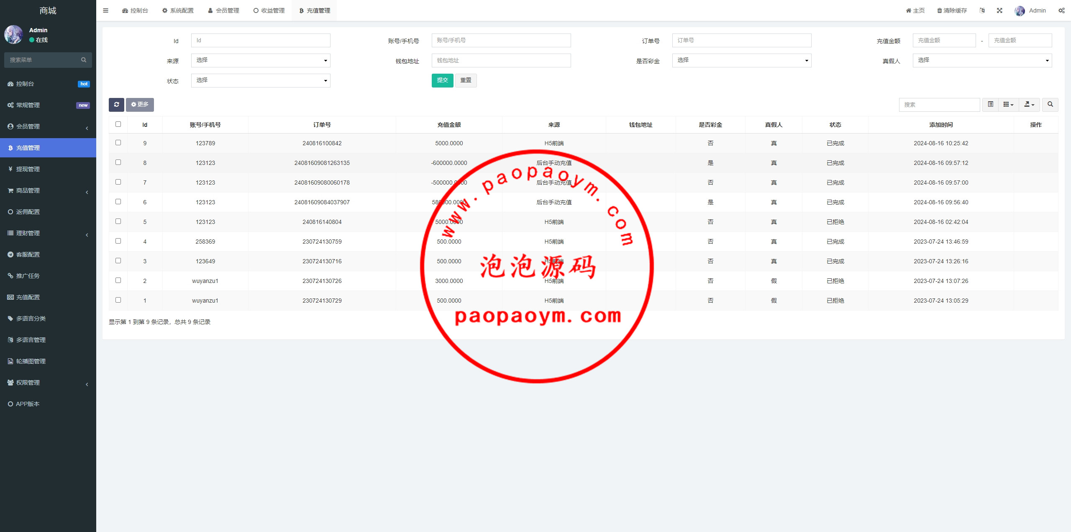Click the 订单号 filter input field

tap(741, 41)
